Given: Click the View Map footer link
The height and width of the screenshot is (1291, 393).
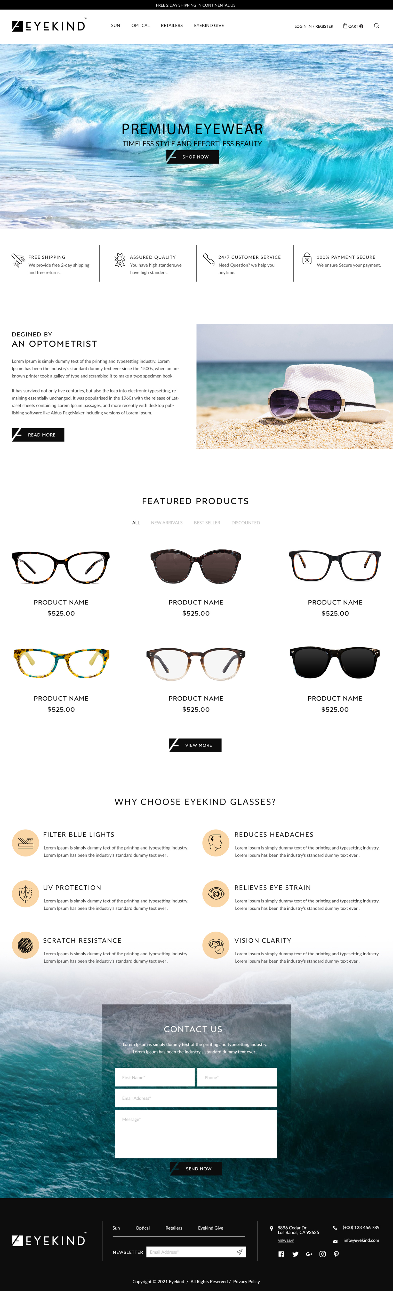Looking at the screenshot, I should 286,1241.
